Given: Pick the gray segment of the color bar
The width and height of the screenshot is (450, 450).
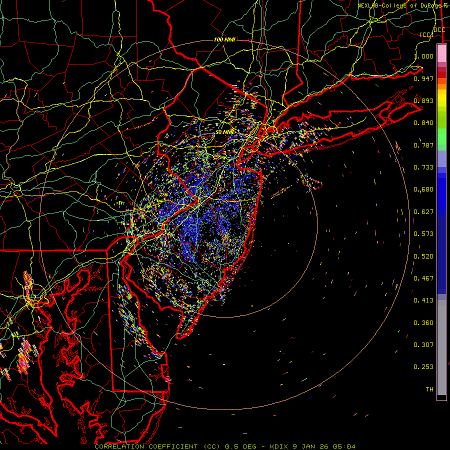Looking at the screenshot, I should tap(441, 347).
